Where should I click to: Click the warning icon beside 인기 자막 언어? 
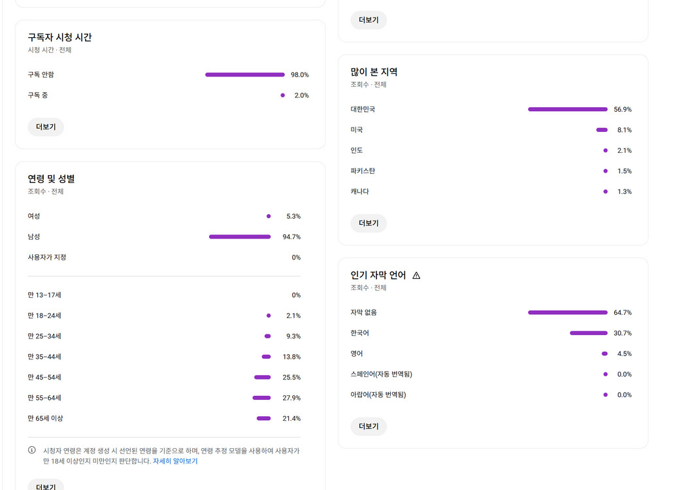pyautogui.click(x=417, y=275)
